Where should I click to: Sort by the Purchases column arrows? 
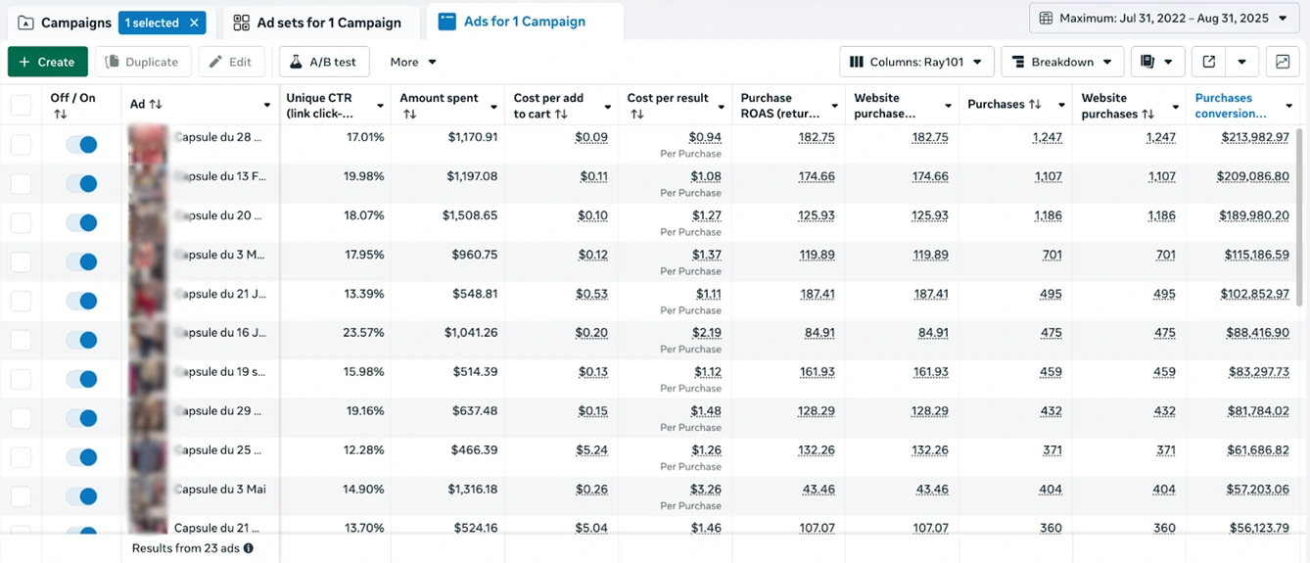click(1035, 105)
